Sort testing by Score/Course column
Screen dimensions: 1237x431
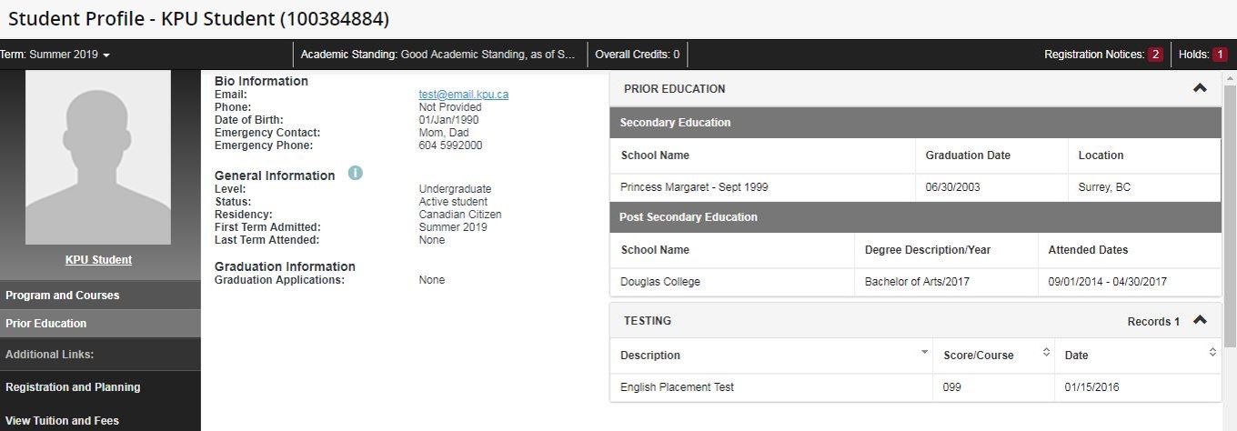click(x=1046, y=353)
